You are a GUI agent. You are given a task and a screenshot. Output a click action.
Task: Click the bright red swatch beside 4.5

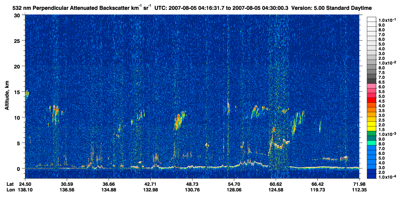(x=371, y=100)
